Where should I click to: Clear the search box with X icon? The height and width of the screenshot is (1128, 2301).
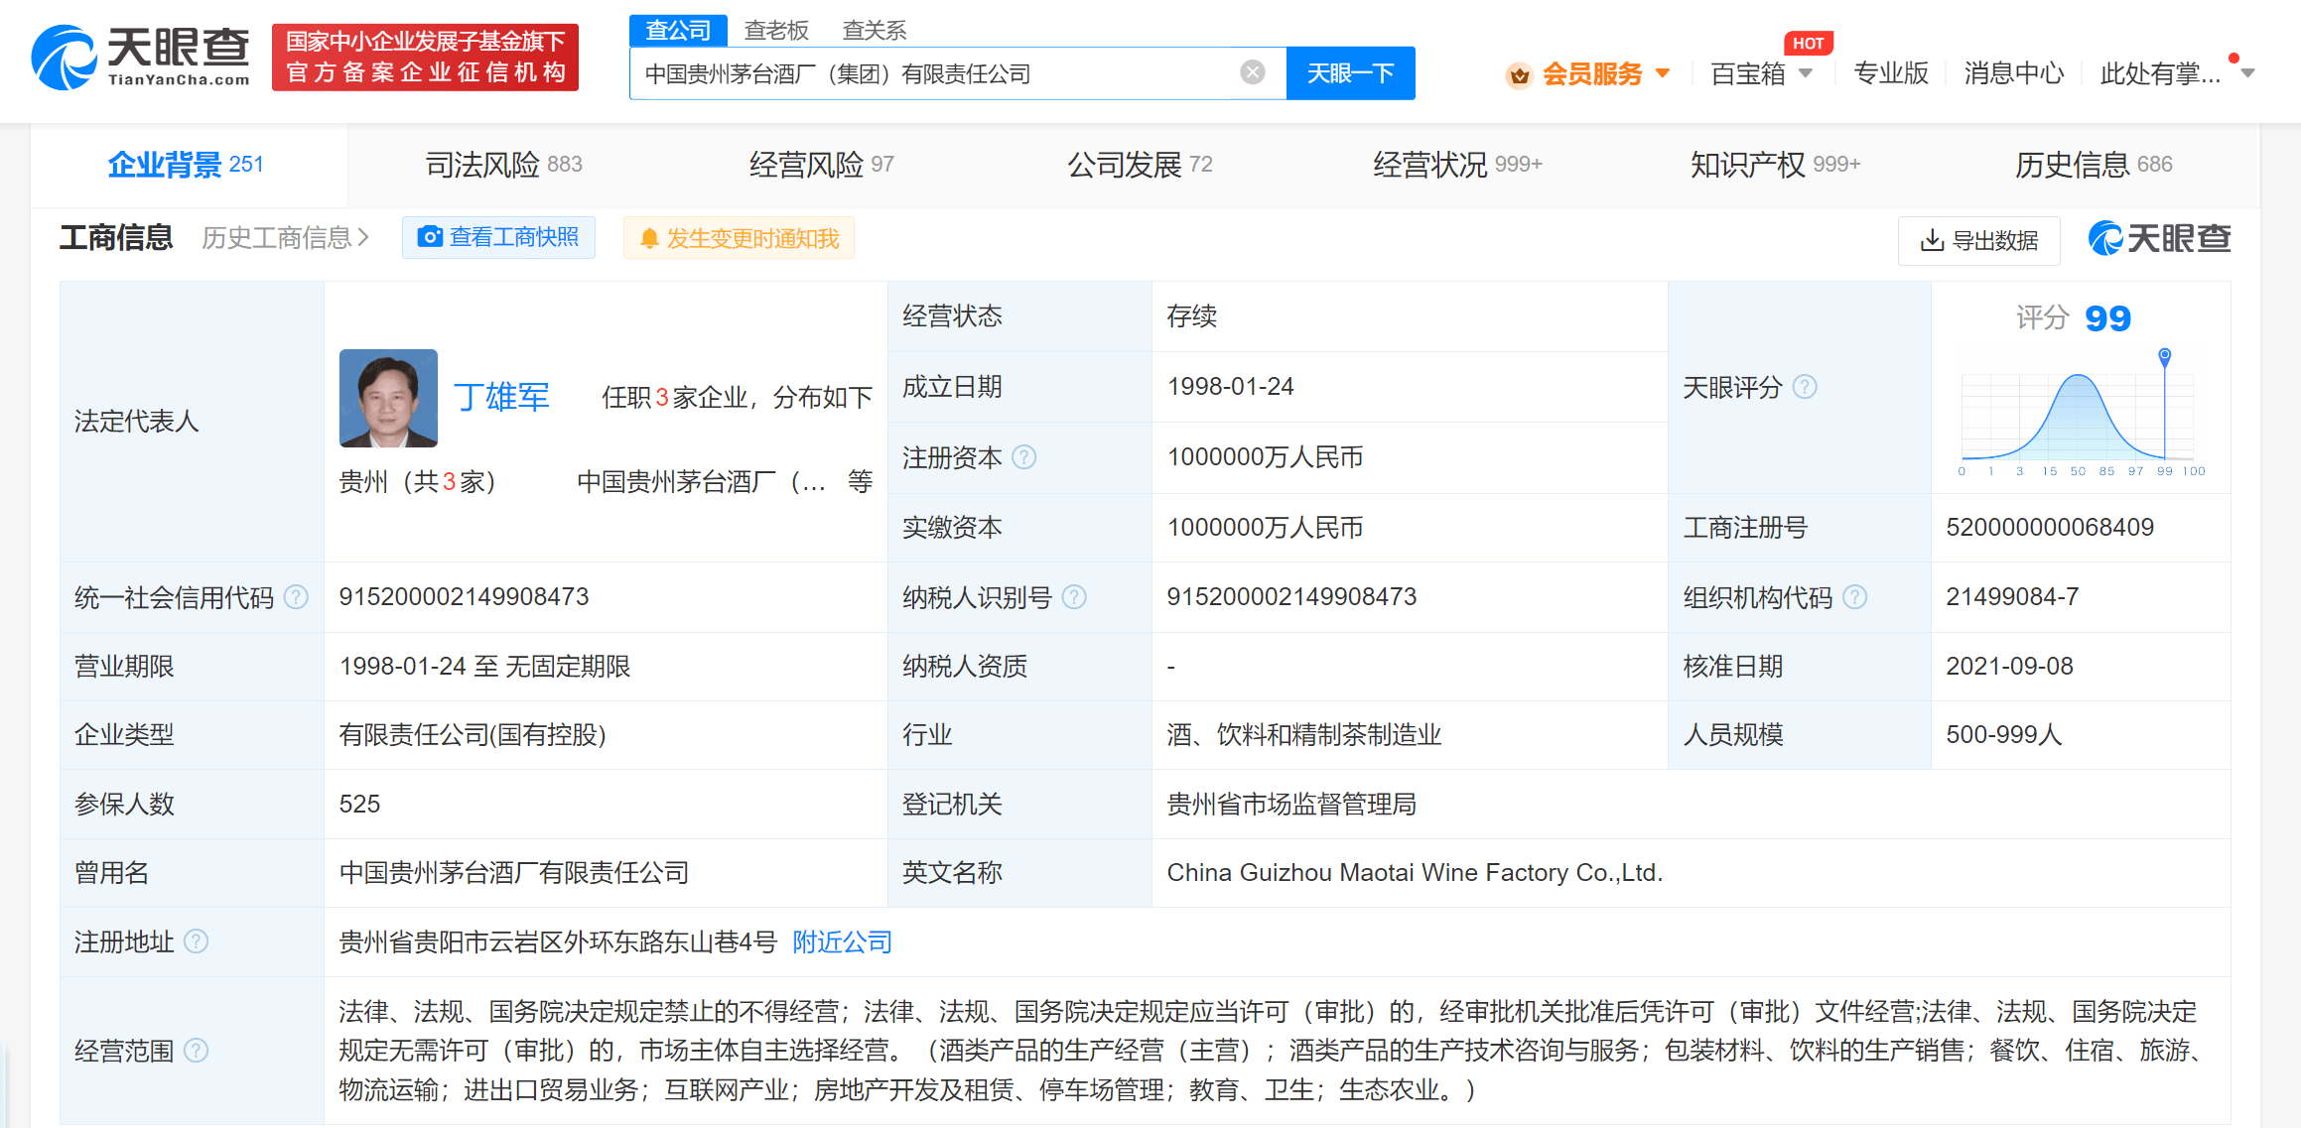(x=1253, y=72)
